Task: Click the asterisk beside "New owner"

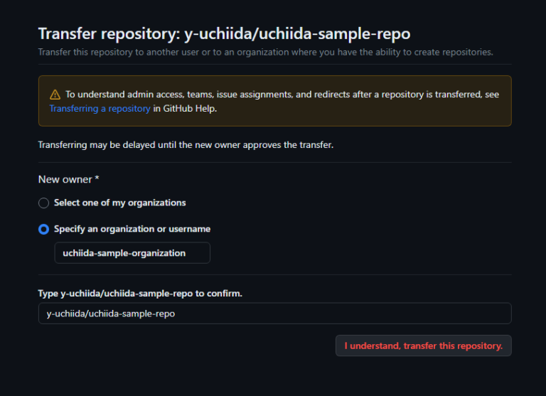Action: click(97, 178)
